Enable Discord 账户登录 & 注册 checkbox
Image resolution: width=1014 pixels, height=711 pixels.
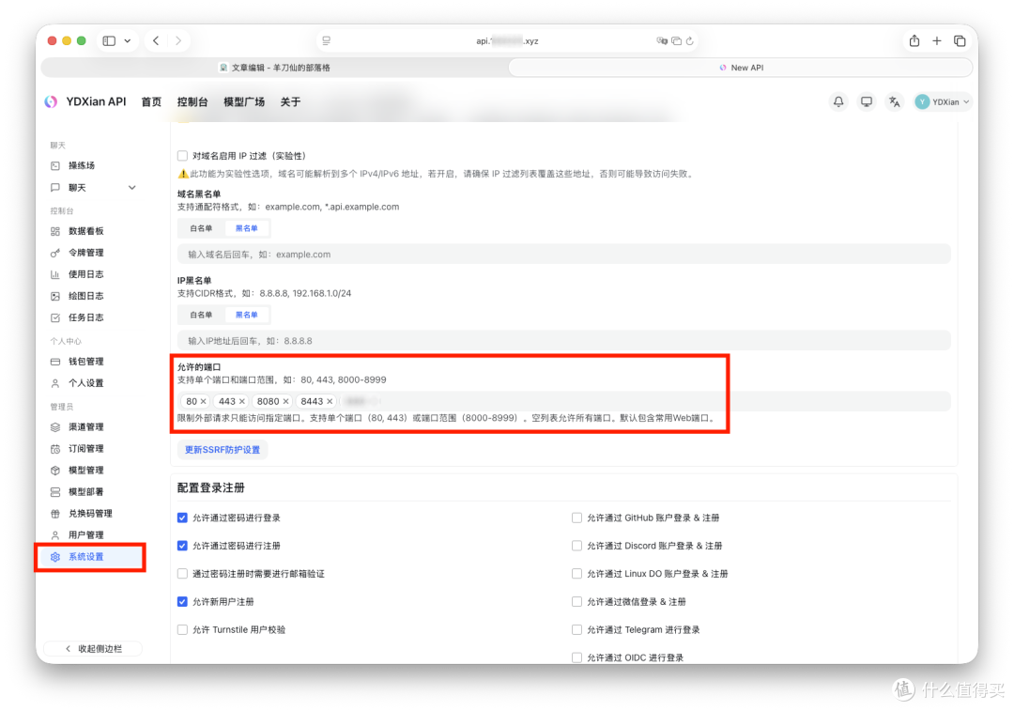(576, 546)
